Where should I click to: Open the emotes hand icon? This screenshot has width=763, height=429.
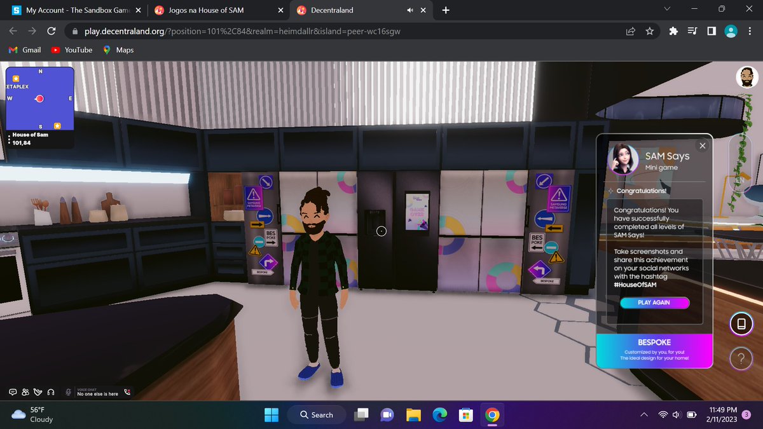click(38, 392)
